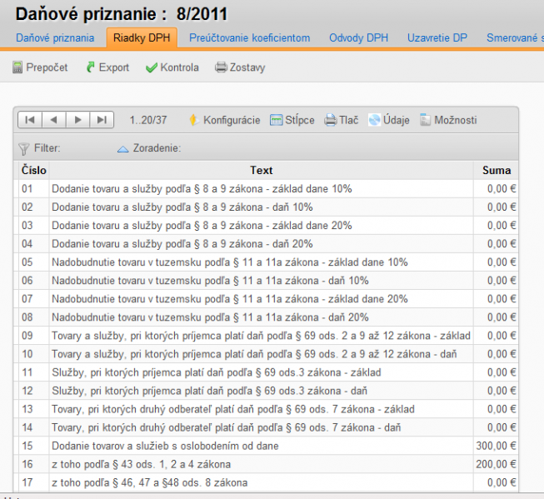The image size is (544, 499).
Task: Sort by Suma column header
Action: 497,171
